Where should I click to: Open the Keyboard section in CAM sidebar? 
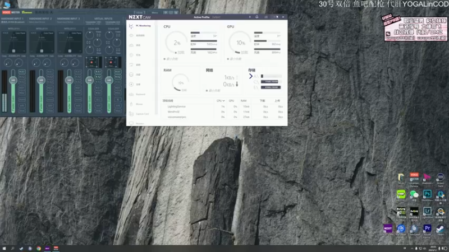click(x=138, y=94)
